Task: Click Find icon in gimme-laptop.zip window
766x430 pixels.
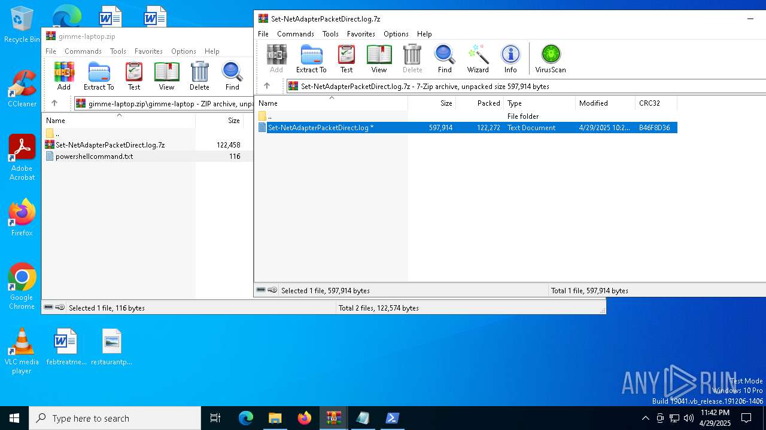Action: (232, 76)
